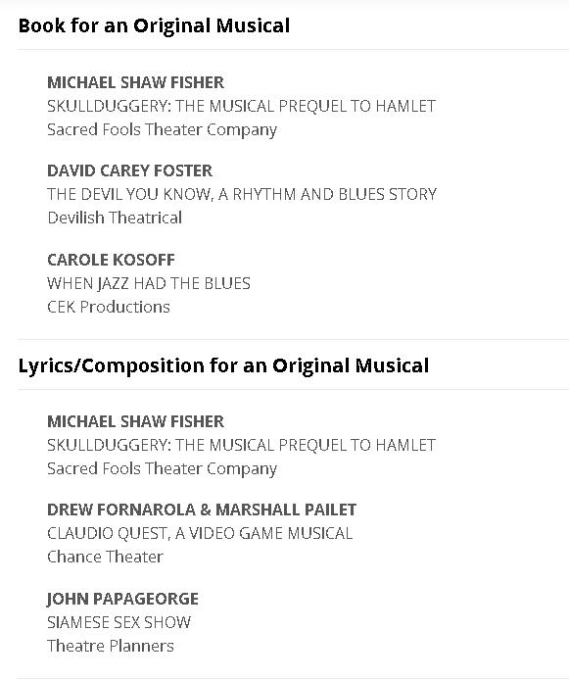Select Michael Shaw Fisher under Book category

tap(136, 82)
